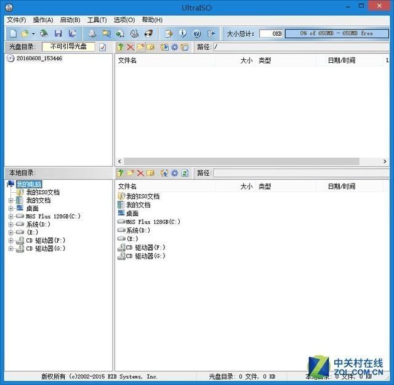
Task: Click the Extract icon in disc pane
Action: click(164, 47)
